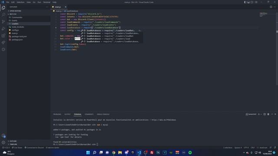Image resolution: width=278 pixels, height=156 pixels.
Task: Click the editor minimap
Action: (264, 15)
